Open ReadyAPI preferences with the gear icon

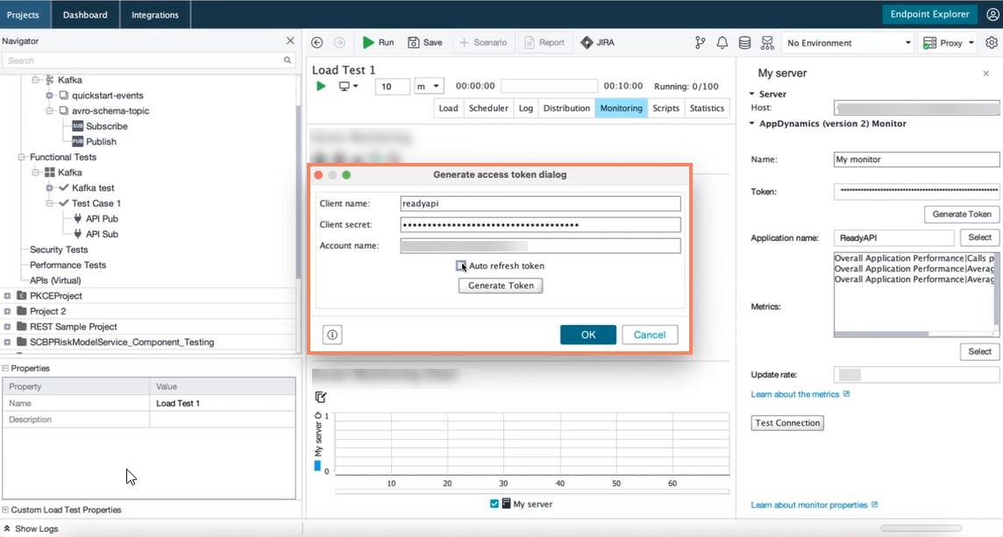click(x=992, y=42)
